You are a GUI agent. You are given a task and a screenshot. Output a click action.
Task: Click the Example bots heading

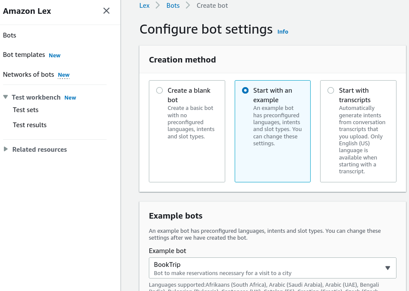176,216
